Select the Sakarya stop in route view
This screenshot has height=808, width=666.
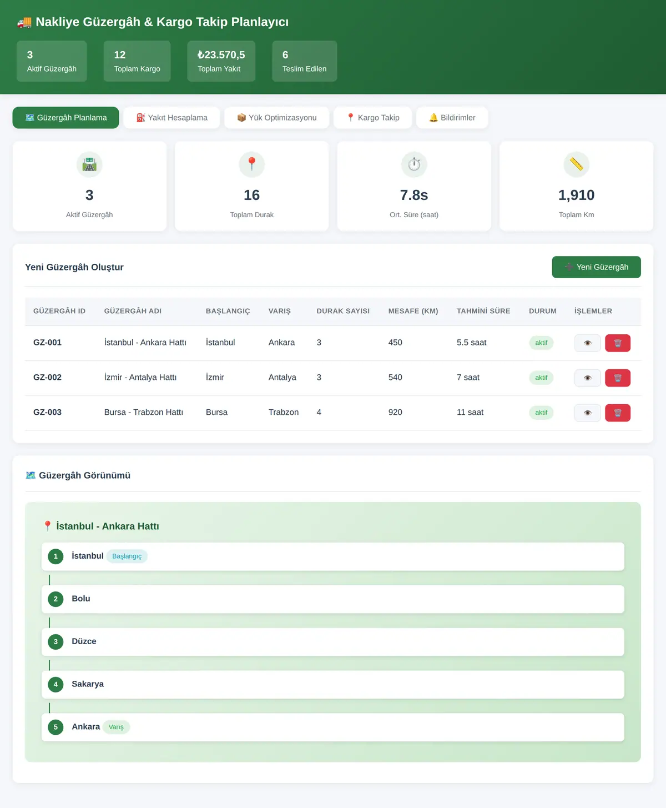click(x=333, y=685)
